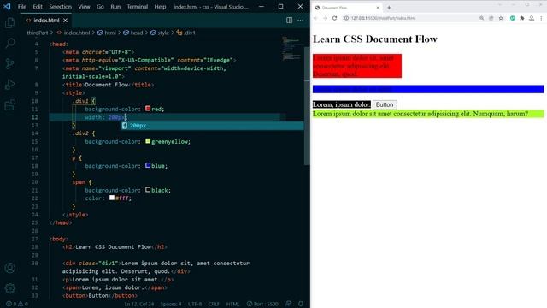Image resolution: width=547 pixels, height=308 pixels.
Task: Open the Terminal menu
Action: pyautogui.click(x=137, y=7)
